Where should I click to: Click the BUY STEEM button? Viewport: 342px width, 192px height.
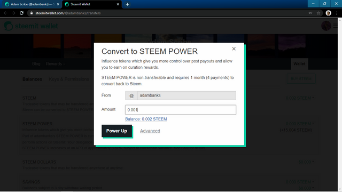[301, 78]
